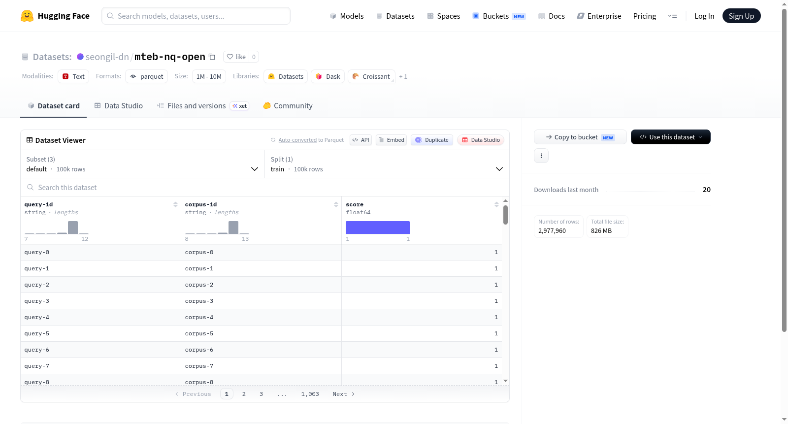Click the Copy to bucket button
The width and height of the screenshot is (788, 424).
point(580,137)
